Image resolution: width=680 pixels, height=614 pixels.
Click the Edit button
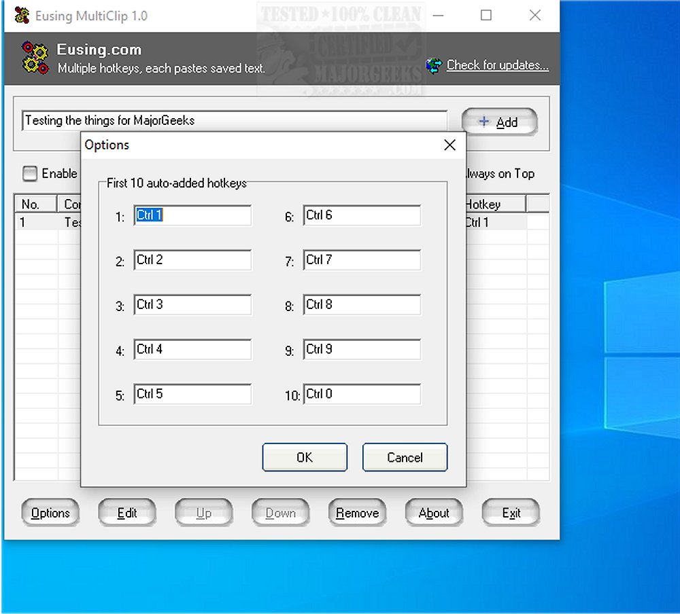pyautogui.click(x=127, y=513)
